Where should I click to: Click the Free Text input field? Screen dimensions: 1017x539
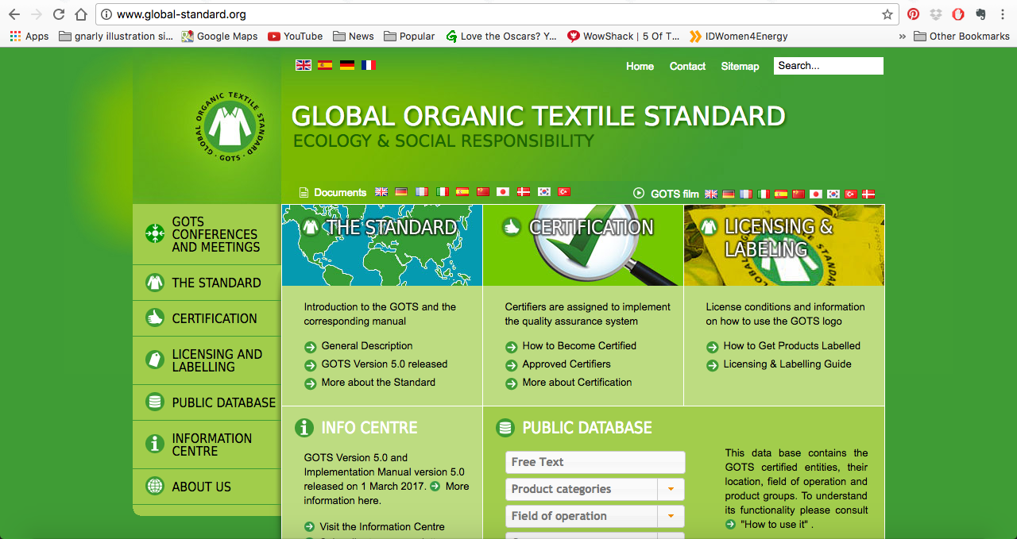[x=595, y=462]
